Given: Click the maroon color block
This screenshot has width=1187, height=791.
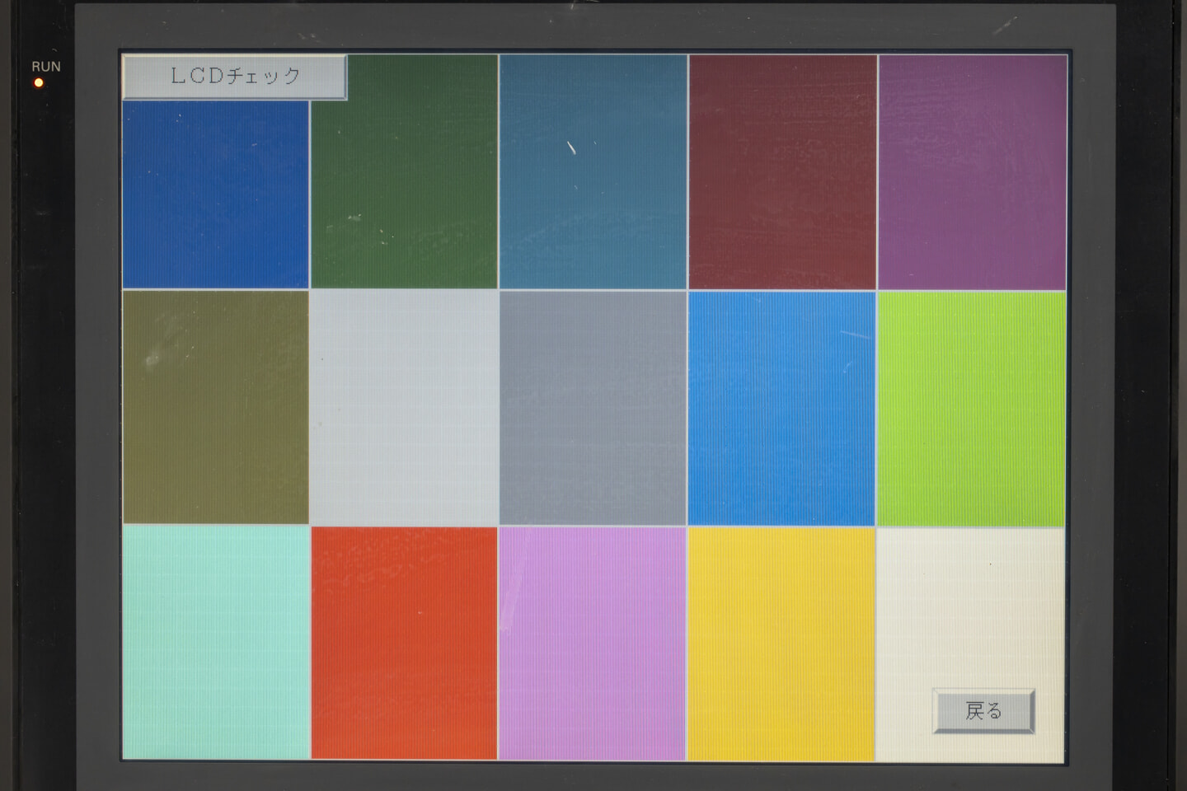Looking at the screenshot, I should (x=782, y=171).
